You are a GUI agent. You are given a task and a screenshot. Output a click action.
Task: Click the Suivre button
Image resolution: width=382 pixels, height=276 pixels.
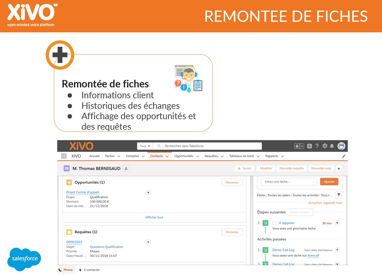[245, 169]
